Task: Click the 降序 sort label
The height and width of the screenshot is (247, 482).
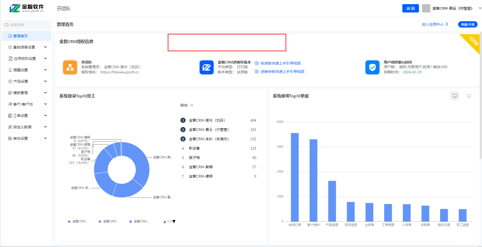Action: (x=184, y=105)
